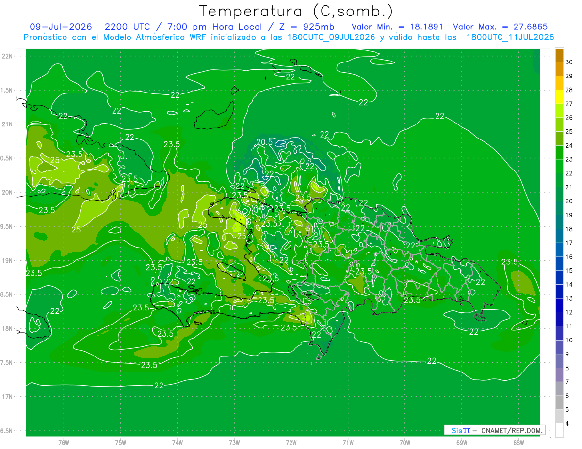This screenshot has height=449, width=582.
Task: Pick the orange swatch between 29 and 30
Action: click(x=559, y=69)
